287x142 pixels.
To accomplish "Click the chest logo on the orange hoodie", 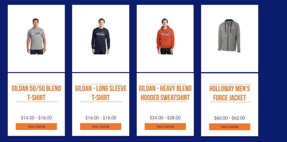I will coord(165,34).
